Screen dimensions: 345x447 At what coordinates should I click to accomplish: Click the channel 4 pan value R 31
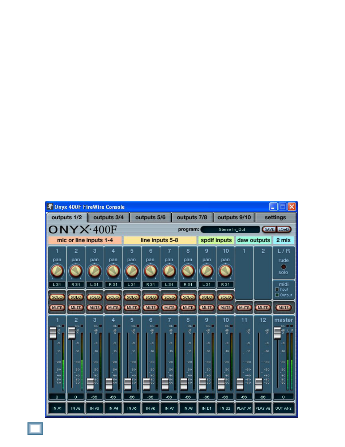[x=113, y=285]
